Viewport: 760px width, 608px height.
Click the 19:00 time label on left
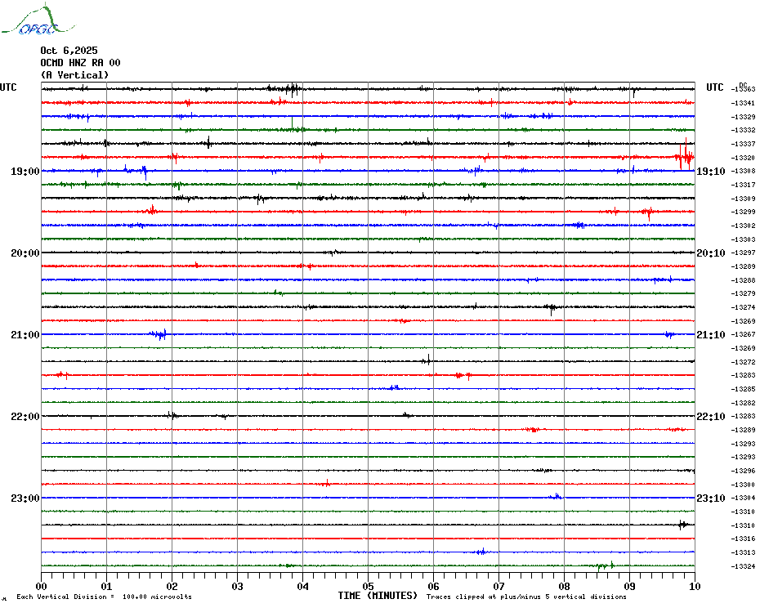pos(25,172)
